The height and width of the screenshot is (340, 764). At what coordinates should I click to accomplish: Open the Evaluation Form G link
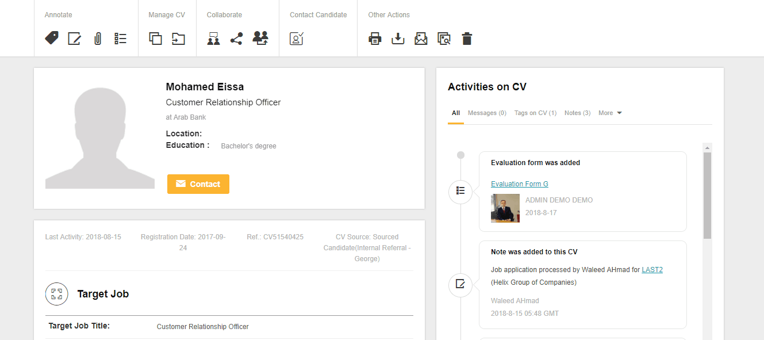tap(520, 184)
